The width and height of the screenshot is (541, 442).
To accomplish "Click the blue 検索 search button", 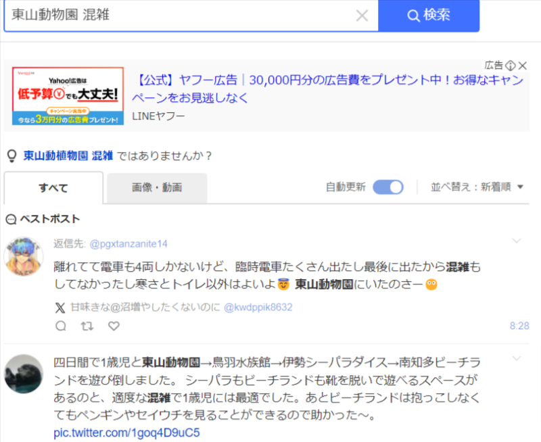I will (429, 16).
